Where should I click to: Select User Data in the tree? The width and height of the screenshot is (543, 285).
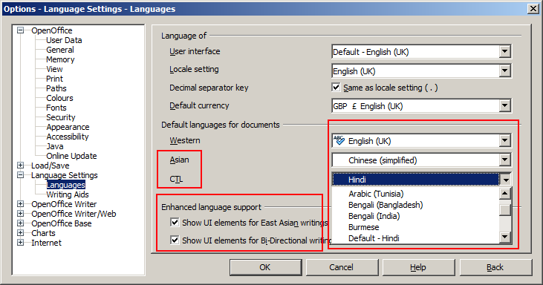tap(64, 40)
